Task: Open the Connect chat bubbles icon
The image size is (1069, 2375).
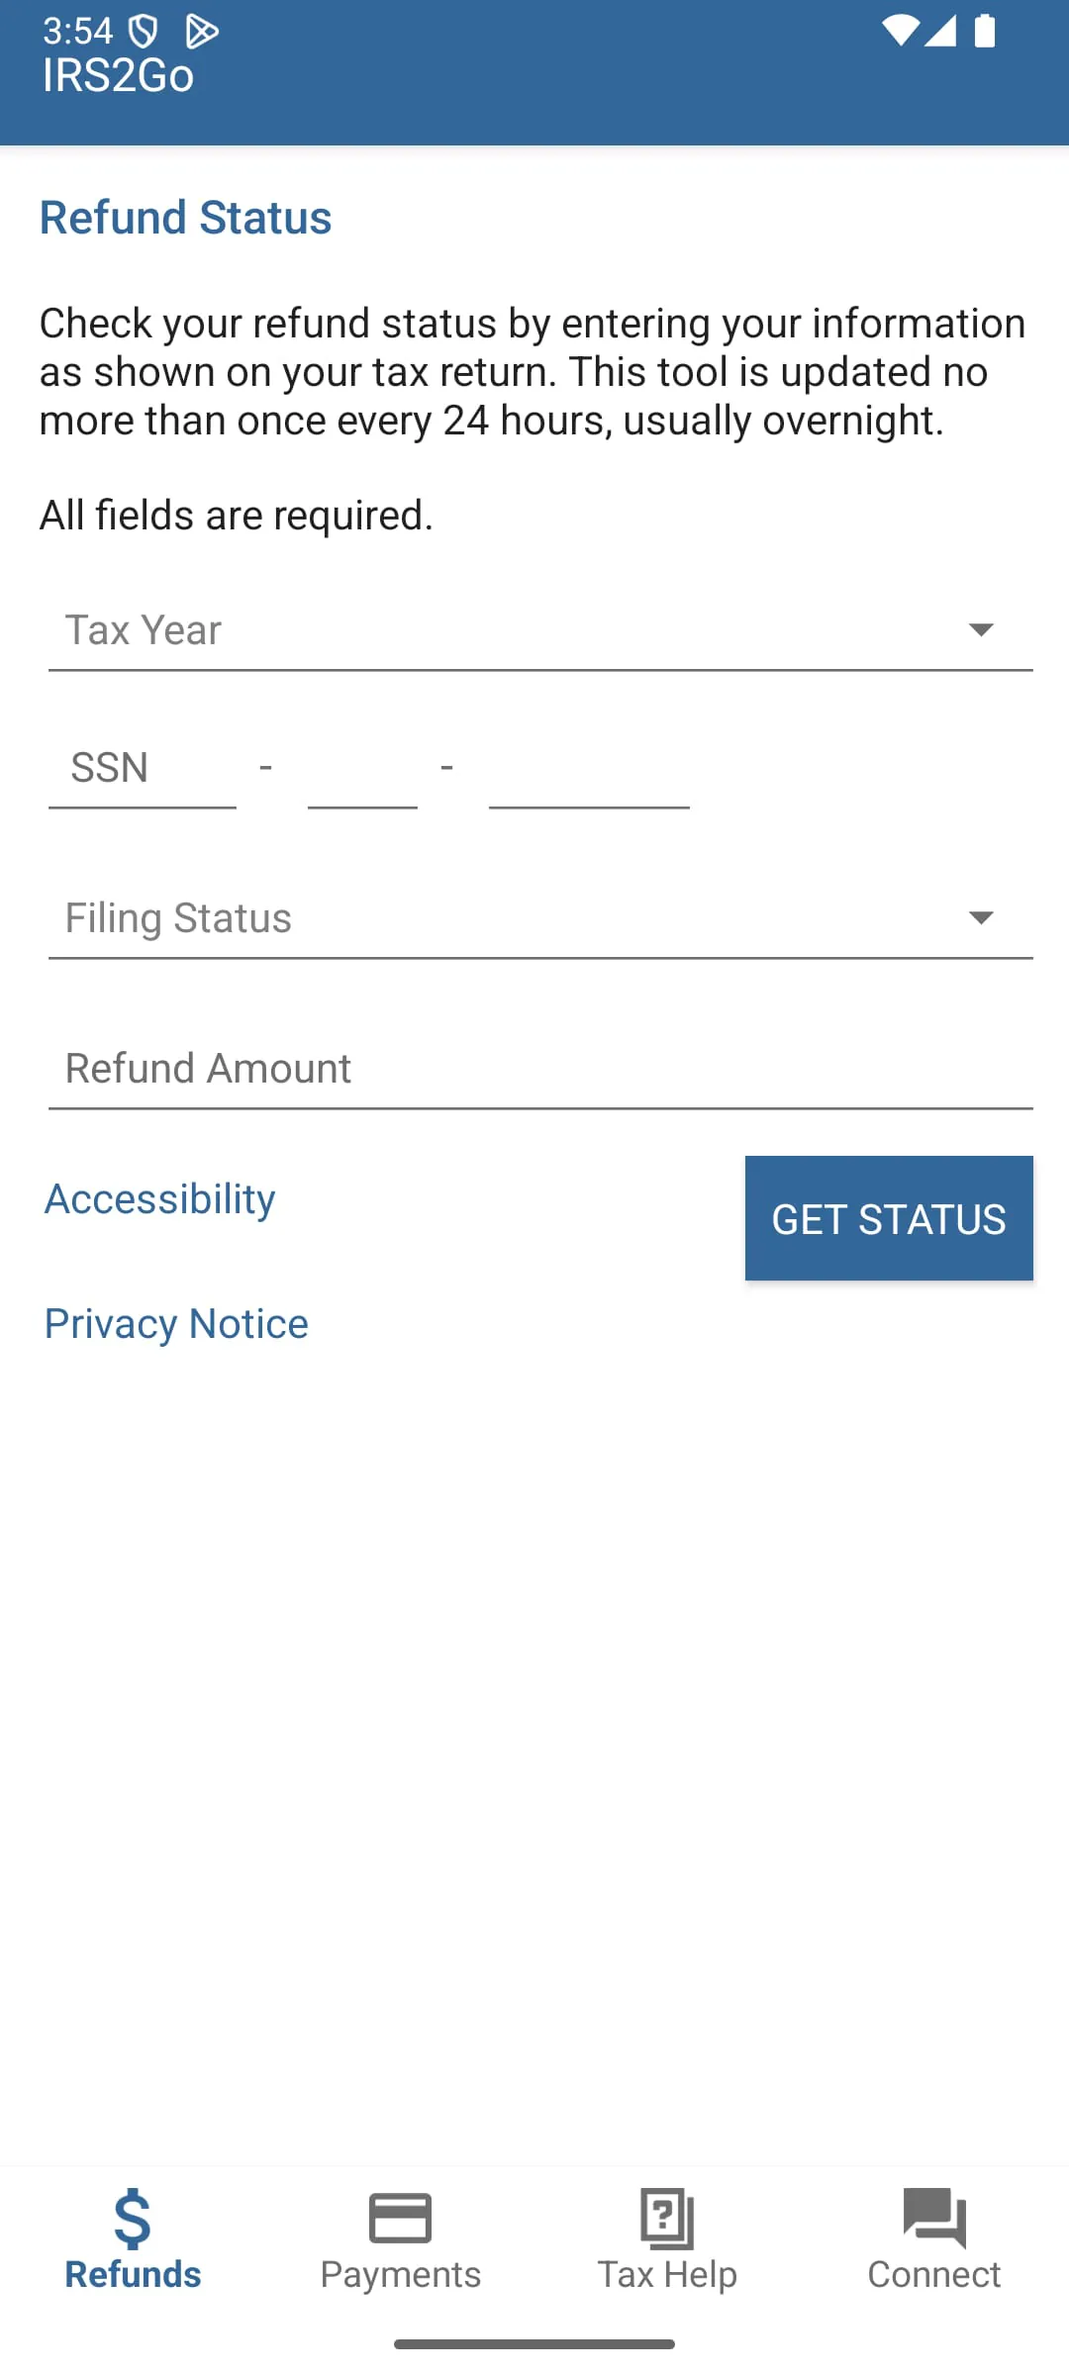Action: (934, 2218)
